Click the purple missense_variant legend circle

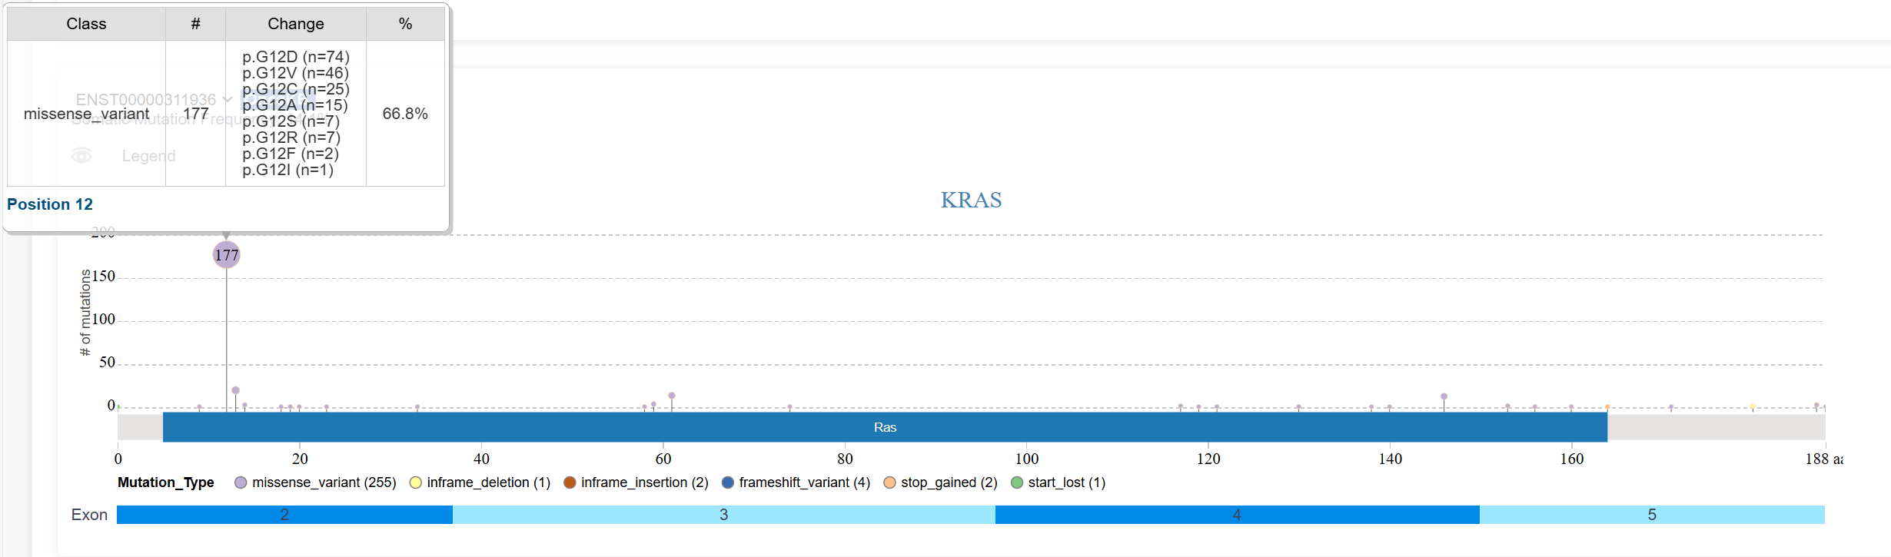241,482
